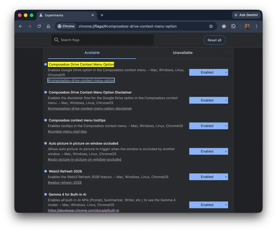Open the home page via house icon

(48, 26)
